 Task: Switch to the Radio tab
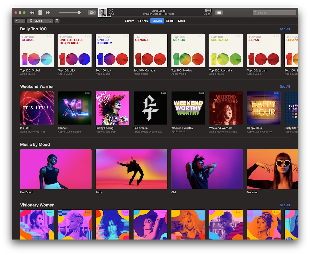coord(170,21)
